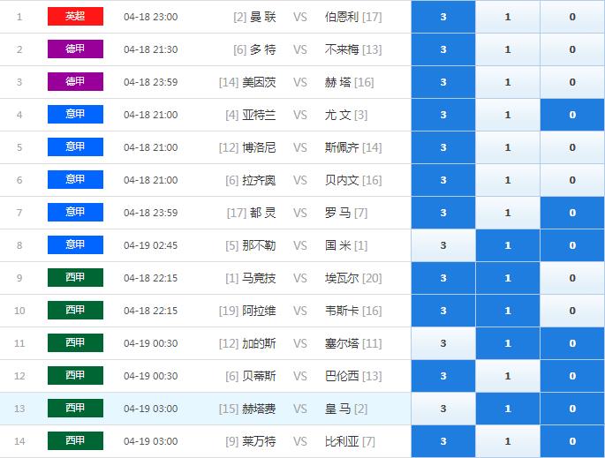The height and width of the screenshot is (458, 605).
Task: Click the 04-18 23:59 time for 都灵
Action: [x=151, y=213]
